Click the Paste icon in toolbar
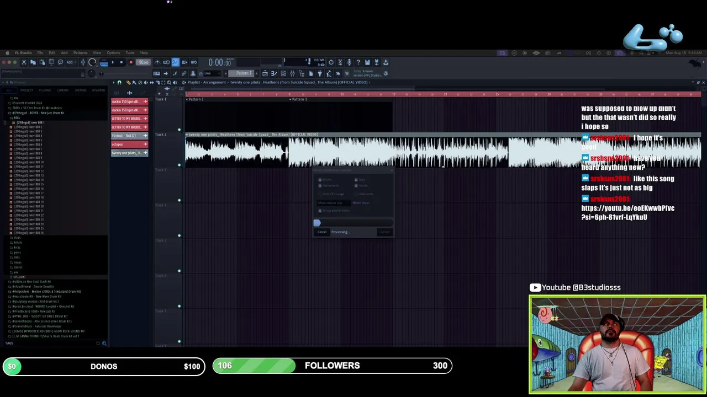 tap(42, 62)
